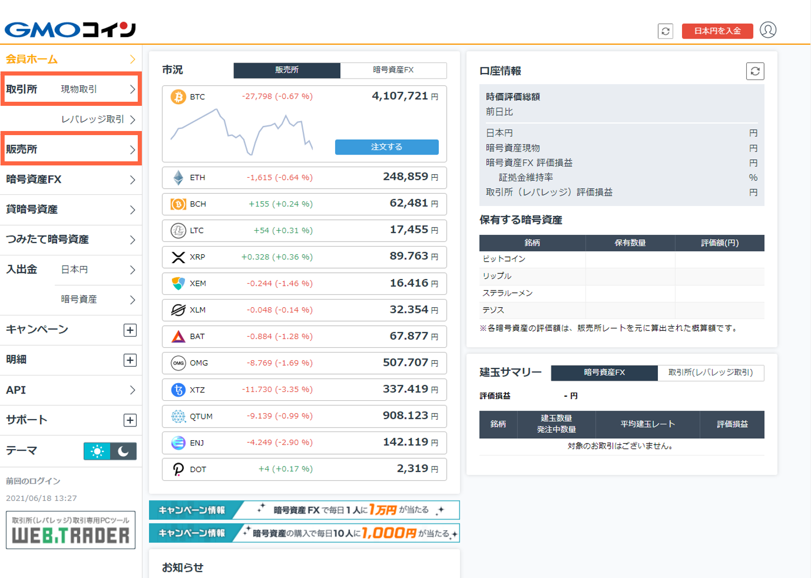Screen dimensions: 811x578
Task: Click 日本円を入金 button
Action: (717, 31)
